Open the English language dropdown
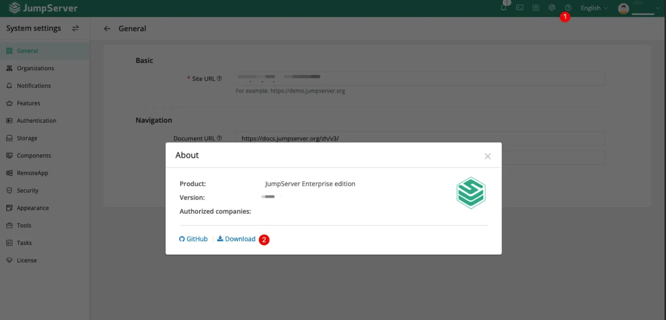Screen dimensions: 666x320 (594, 8)
